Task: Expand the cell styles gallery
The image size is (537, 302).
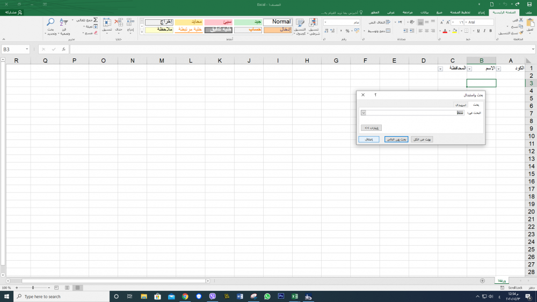Action: [x=142, y=32]
